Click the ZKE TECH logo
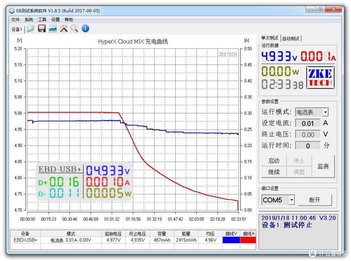351x261 pixels. [x=320, y=78]
